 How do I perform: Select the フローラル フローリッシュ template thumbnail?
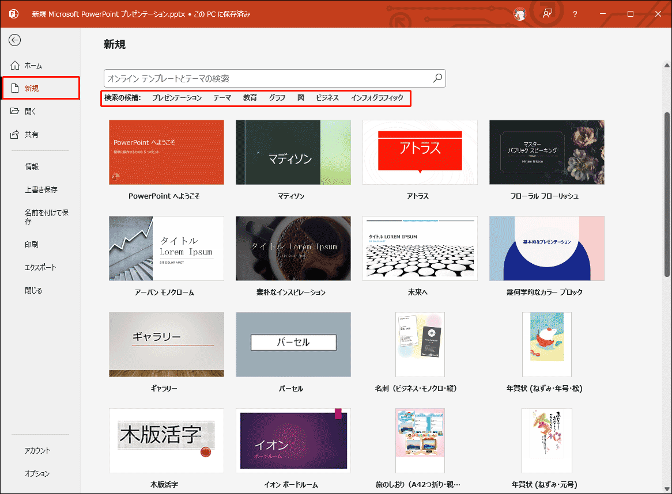click(547, 153)
